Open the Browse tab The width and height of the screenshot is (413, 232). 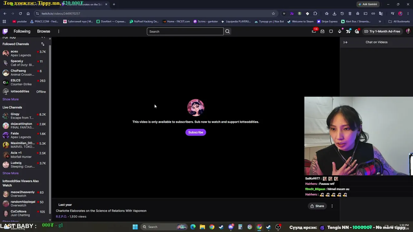pos(44,31)
